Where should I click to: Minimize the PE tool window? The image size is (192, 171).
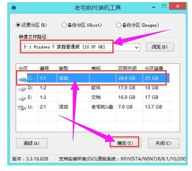coord(154,7)
